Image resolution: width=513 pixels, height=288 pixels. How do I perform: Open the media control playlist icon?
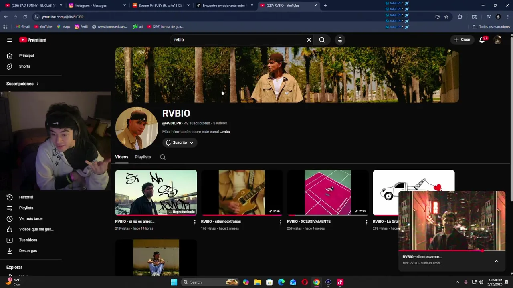point(489,17)
